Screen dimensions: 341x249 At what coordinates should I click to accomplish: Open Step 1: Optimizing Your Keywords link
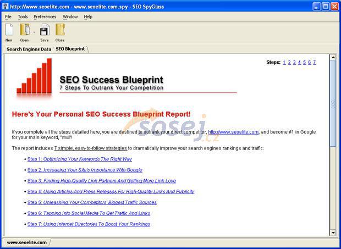pos(80,159)
